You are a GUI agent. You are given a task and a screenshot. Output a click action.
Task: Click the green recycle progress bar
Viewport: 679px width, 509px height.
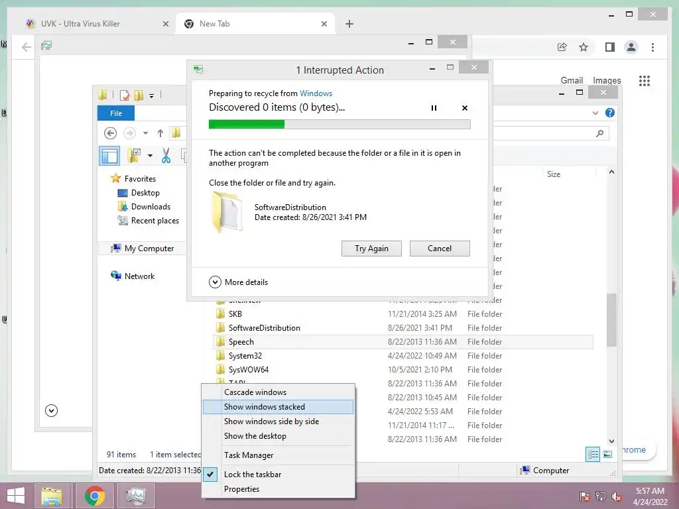pyautogui.click(x=339, y=125)
